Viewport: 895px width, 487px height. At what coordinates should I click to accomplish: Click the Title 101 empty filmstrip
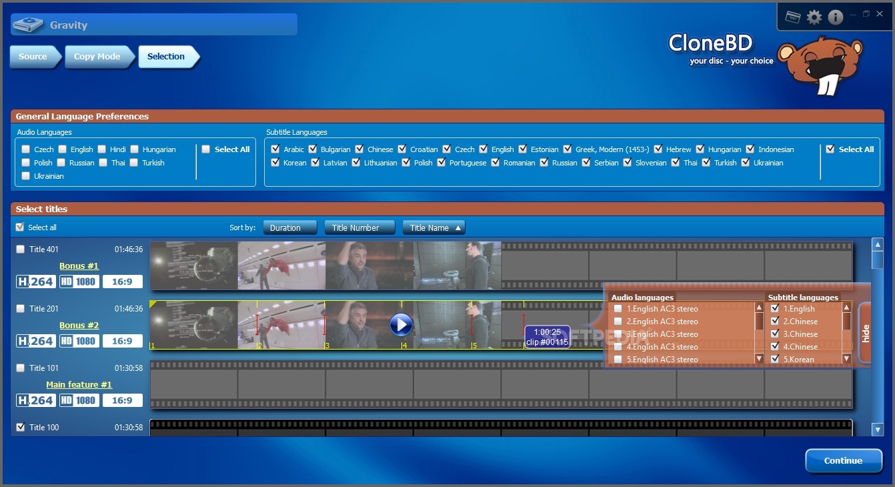tap(501, 384)
